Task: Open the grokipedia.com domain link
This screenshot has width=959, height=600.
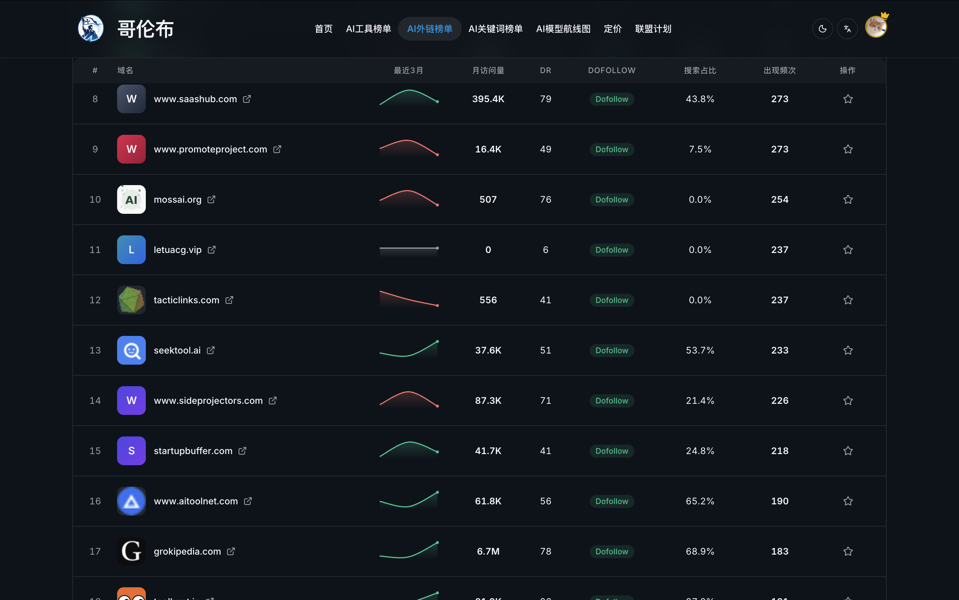Action: click(x=187, y=551)
